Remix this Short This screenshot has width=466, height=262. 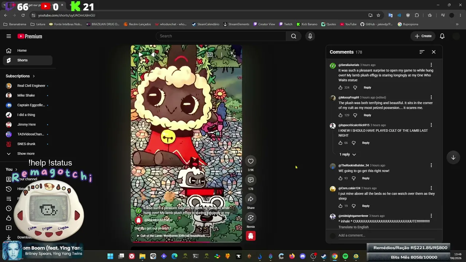(251, 218)
